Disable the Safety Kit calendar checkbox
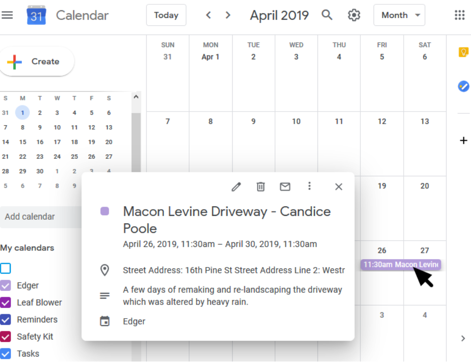This screenshot has width=471, height=362. [x=5, y=337]
